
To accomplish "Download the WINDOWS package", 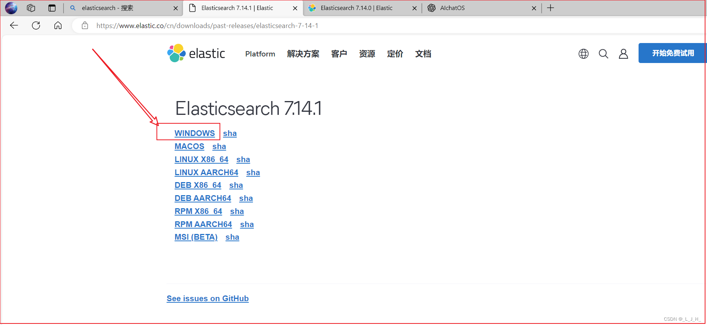I will pyautogui.click(x=195, y=133).
